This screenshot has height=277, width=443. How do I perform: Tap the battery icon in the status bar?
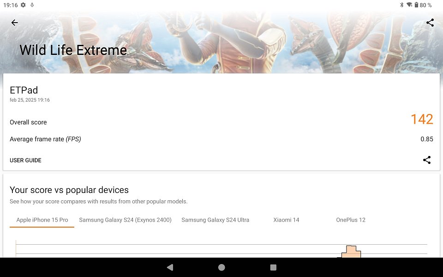click(x=416, y=5)
